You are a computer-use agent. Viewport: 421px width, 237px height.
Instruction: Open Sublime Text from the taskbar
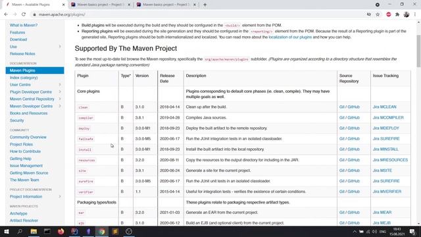pos(115,231)
